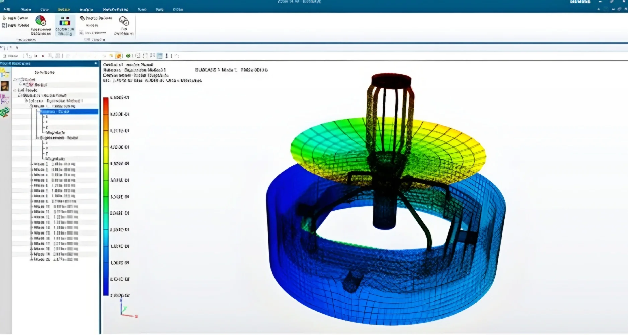The height and width of the screenshot is (335, 628).
Task: Click the highlighted color-bar legend button in ribbon
Action: [65, 23]
